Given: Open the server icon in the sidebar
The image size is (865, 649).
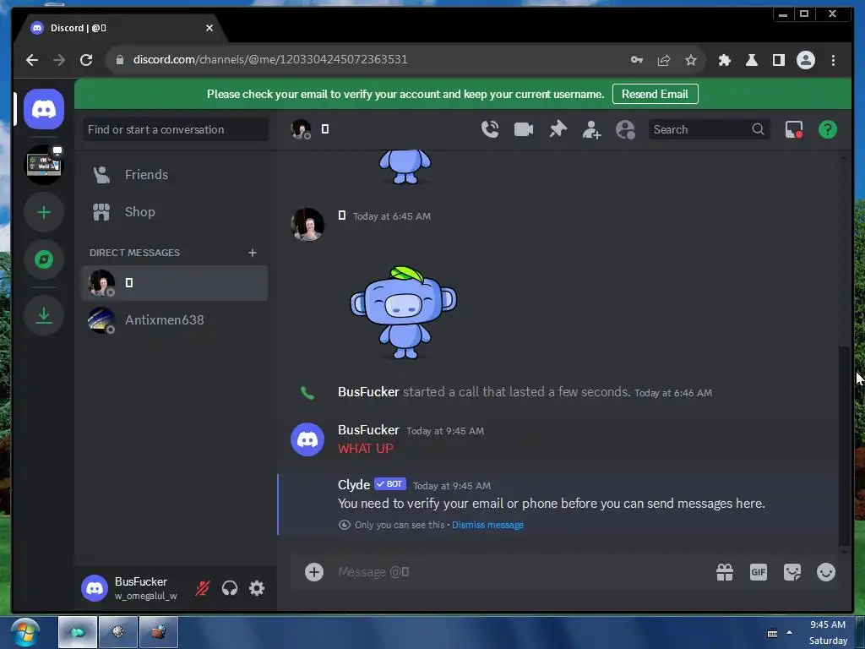Looking at the screenshot, I should click(44, 165).
